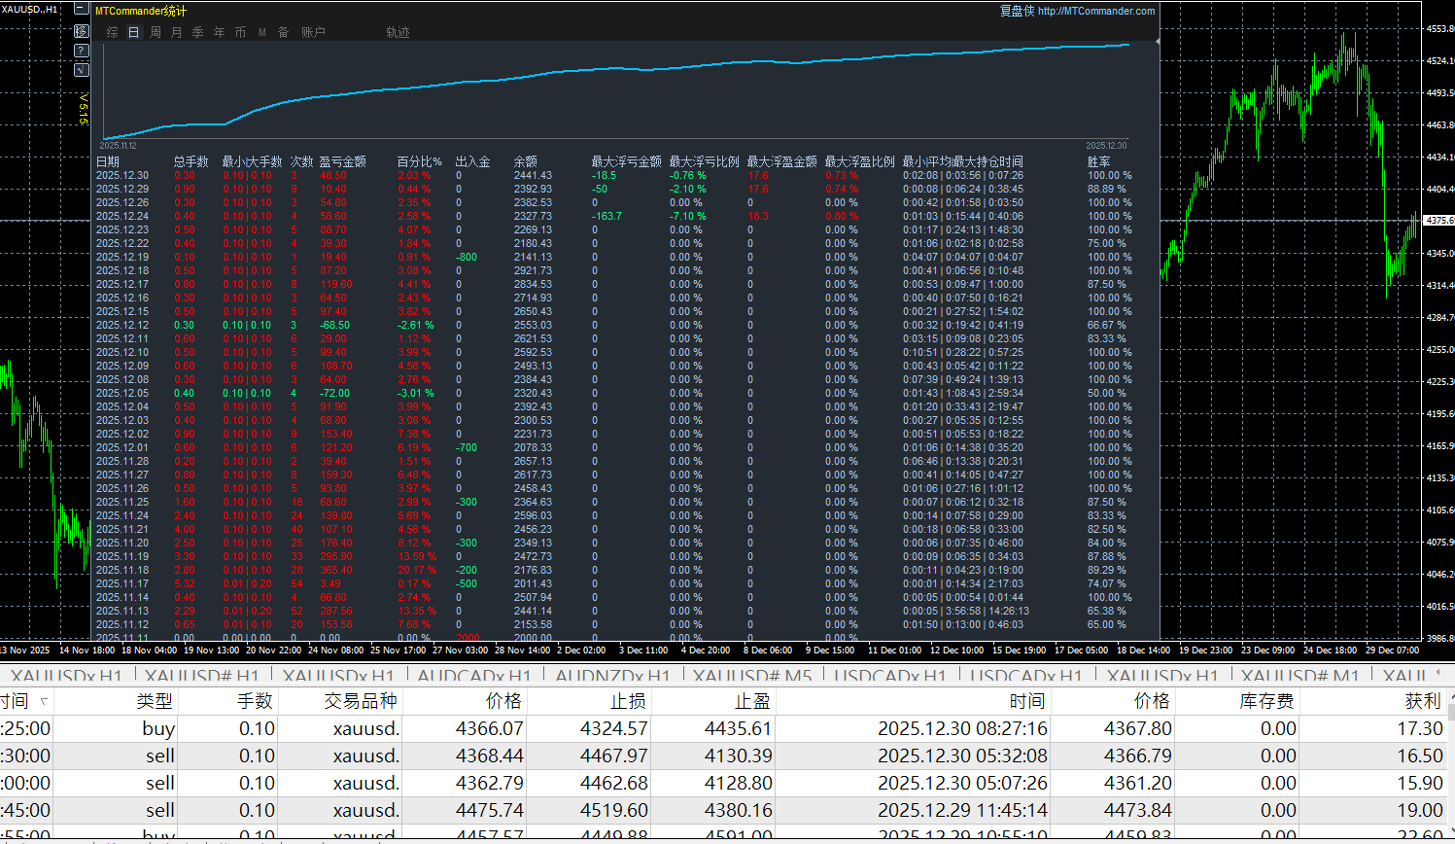Sort by the 时间 column arrow
The height and width of the screenshot is (844, 1455).
click(44, 701)
